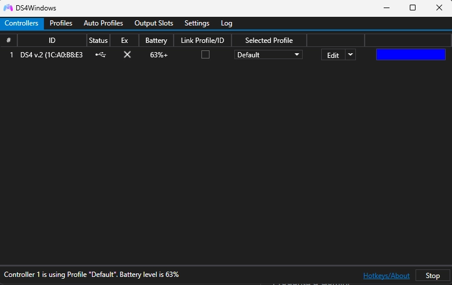Viewport: 452px width, 285px height.
Task: Open the Hotkeys/About link
Action: tap(386, 276)
